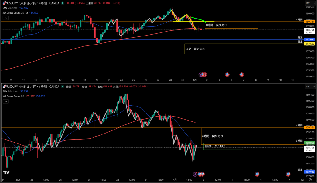Click the US flag event near date 7 on the 4-hour chart
This screenshot has height=183, width=317.
(241, 74)
